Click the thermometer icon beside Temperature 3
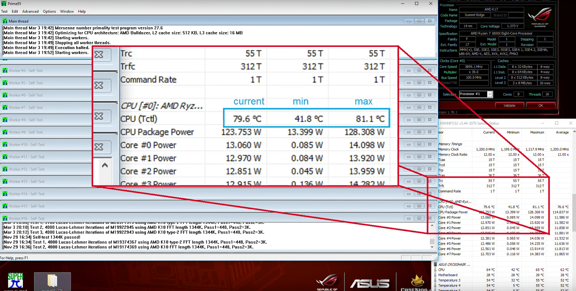This screenshot has height=291, width=576. 436,280
